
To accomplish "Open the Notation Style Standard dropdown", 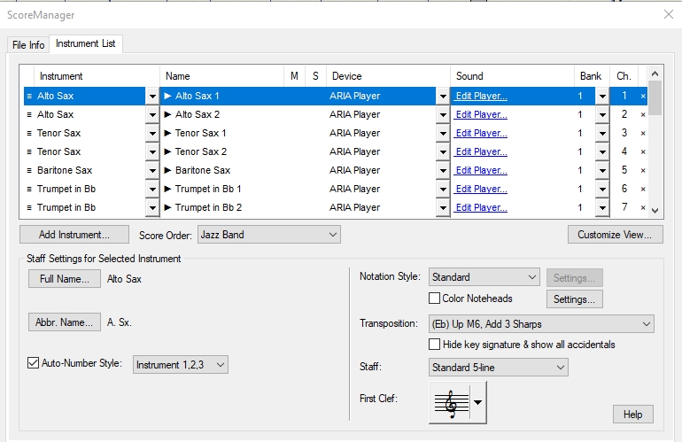I will pos(484,277).
